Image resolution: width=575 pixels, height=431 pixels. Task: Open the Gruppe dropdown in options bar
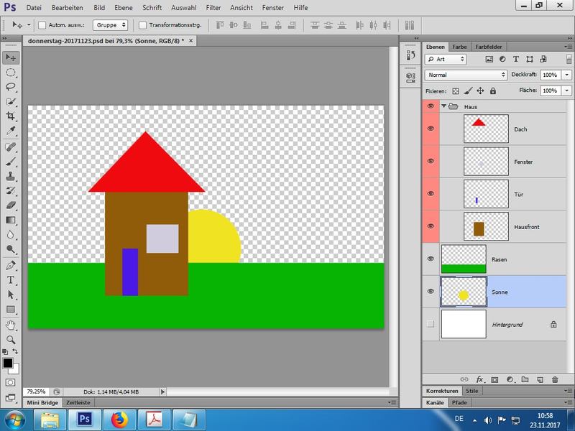coord(110,24)
